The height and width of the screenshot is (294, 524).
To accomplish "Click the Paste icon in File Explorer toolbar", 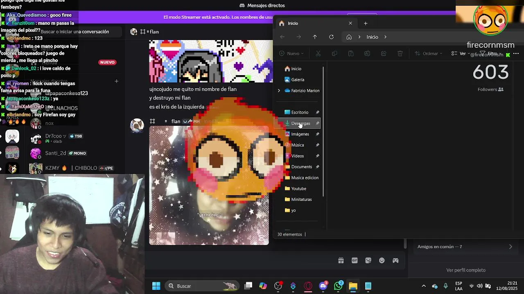I will 351,53.
